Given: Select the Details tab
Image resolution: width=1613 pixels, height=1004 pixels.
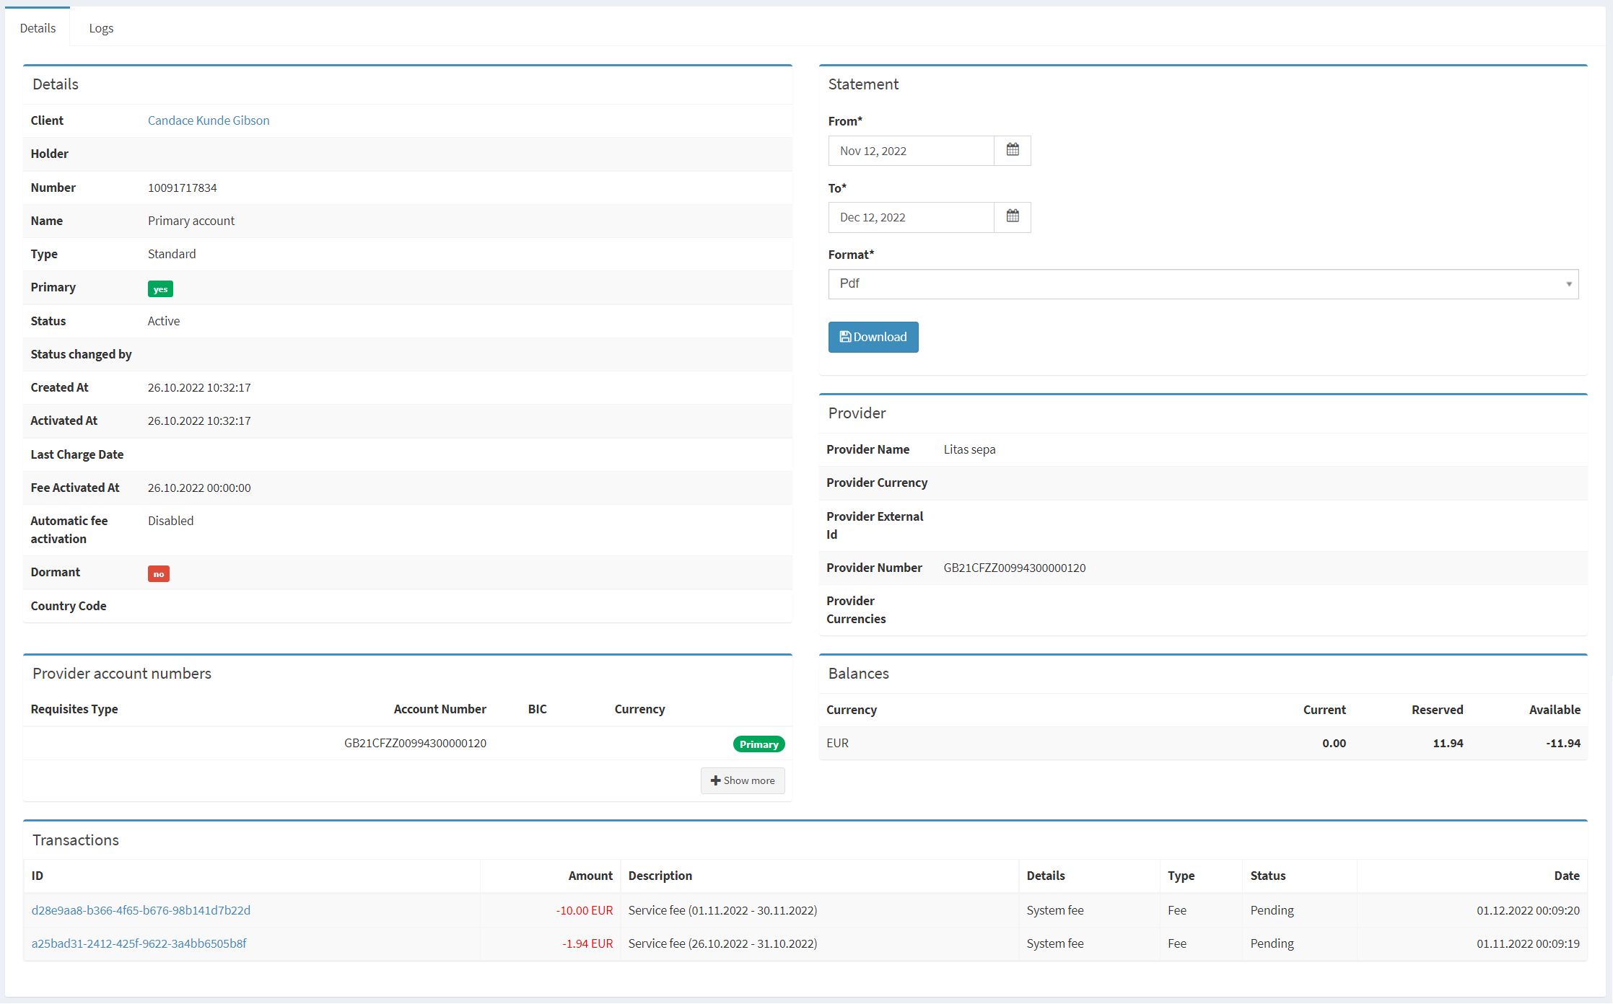Looking at the screenshot, I should tap(38, 28).
